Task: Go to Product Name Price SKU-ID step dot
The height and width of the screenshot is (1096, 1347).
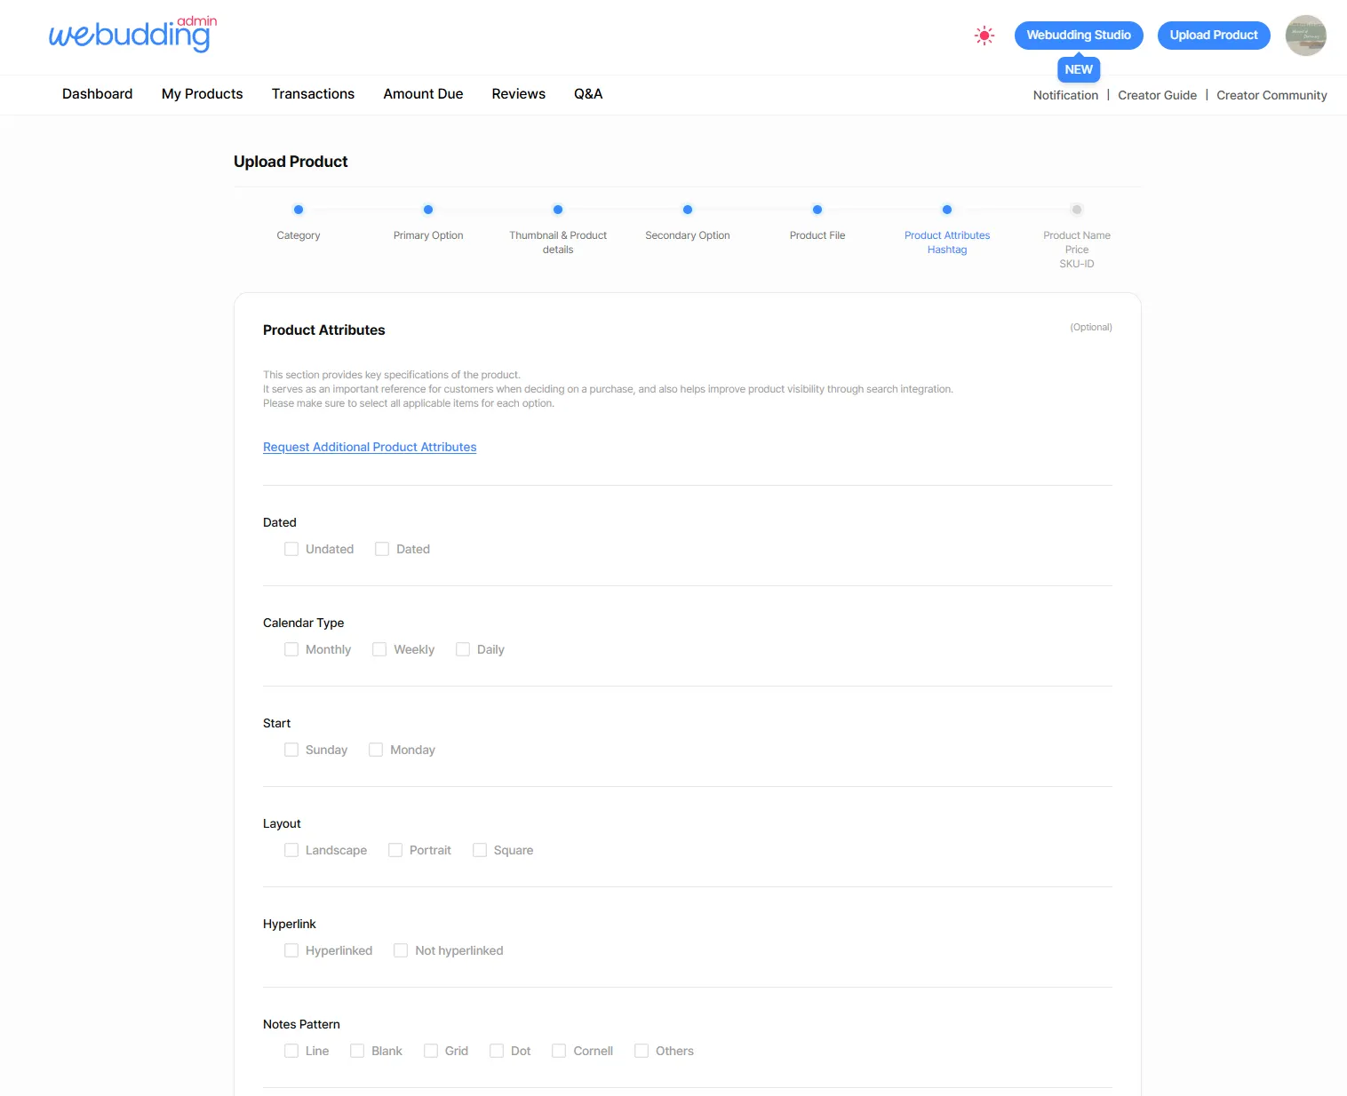Action: (x=1077, y=210)
